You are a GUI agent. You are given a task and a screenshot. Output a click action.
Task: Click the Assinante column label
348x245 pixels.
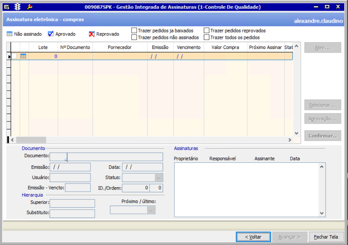[x=264, y=158]
